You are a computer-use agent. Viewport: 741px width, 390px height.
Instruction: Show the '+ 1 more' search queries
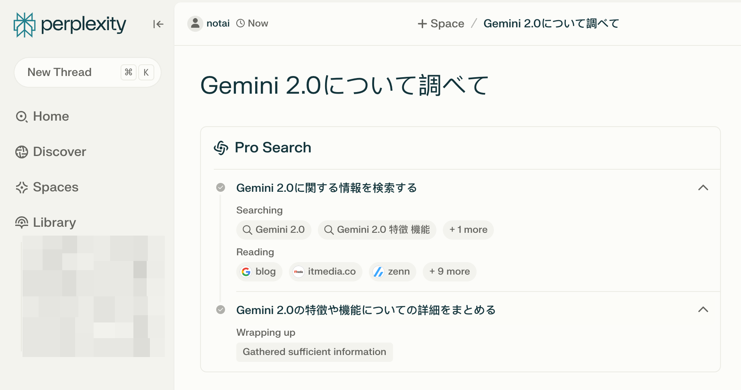point(468,230)
